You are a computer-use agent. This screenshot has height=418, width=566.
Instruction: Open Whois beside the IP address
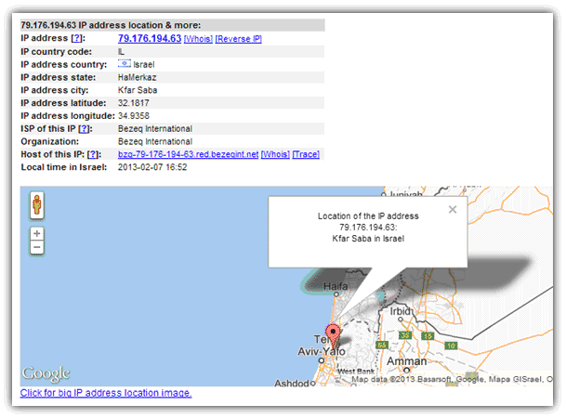point(198,39)
